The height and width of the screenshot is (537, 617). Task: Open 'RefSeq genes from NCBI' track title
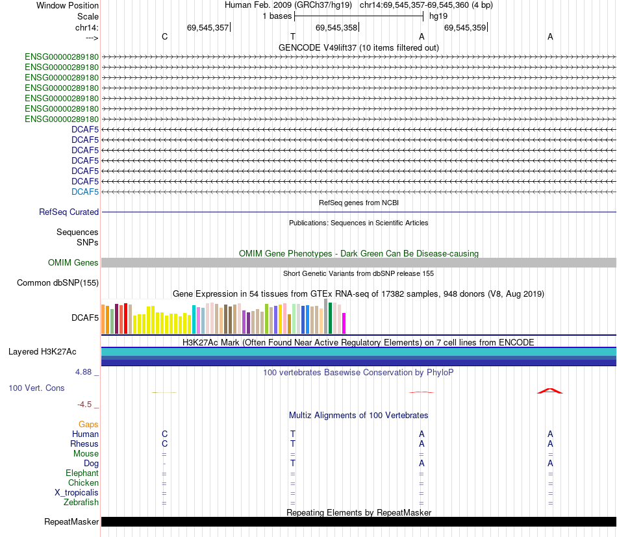[359, 203]
